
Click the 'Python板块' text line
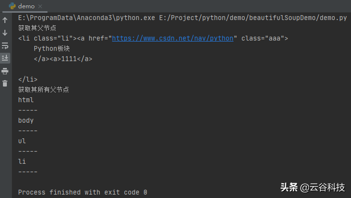[x=52, y=48]
